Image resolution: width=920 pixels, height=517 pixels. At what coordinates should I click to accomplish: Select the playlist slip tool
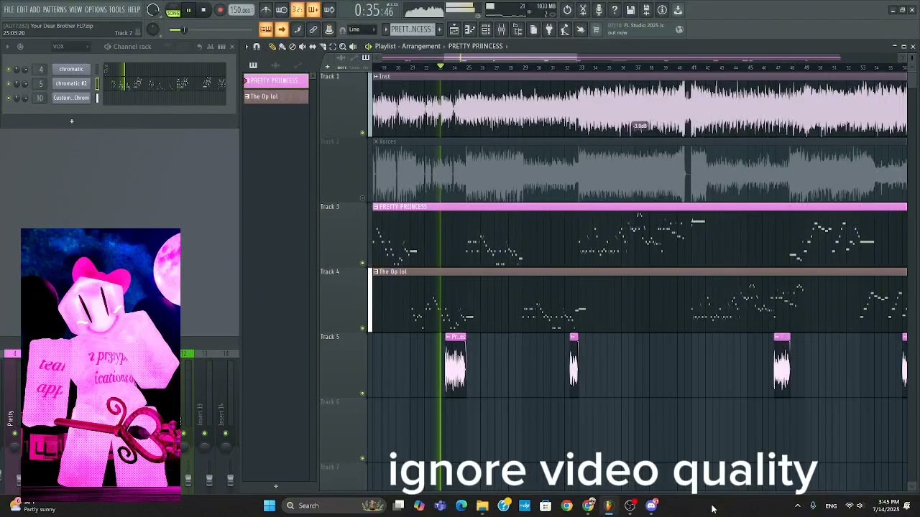pos(312,47)
